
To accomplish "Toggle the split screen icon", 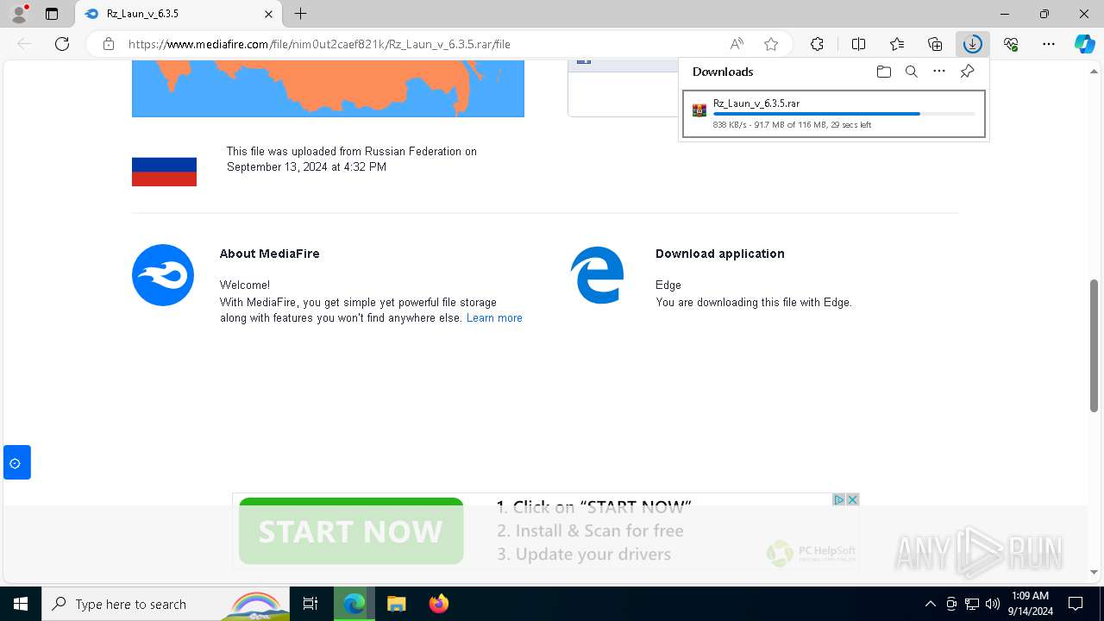I will tap(858, 44).
